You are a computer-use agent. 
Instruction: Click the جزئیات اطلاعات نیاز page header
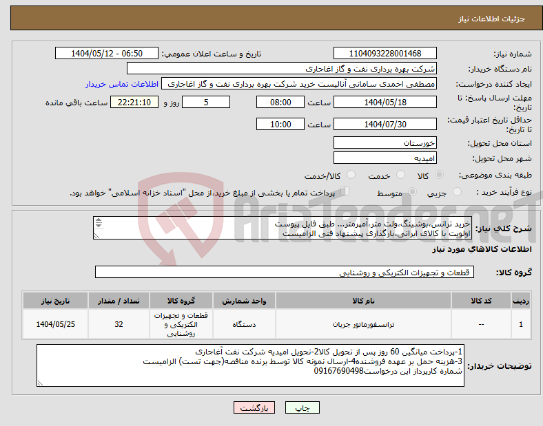click(x=492, y=19)
